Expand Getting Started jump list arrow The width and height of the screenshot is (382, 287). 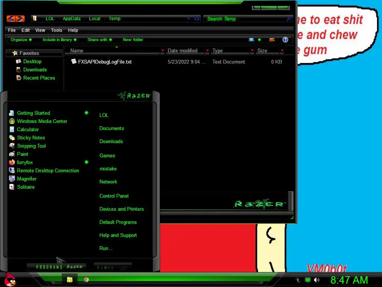[86, 113]
